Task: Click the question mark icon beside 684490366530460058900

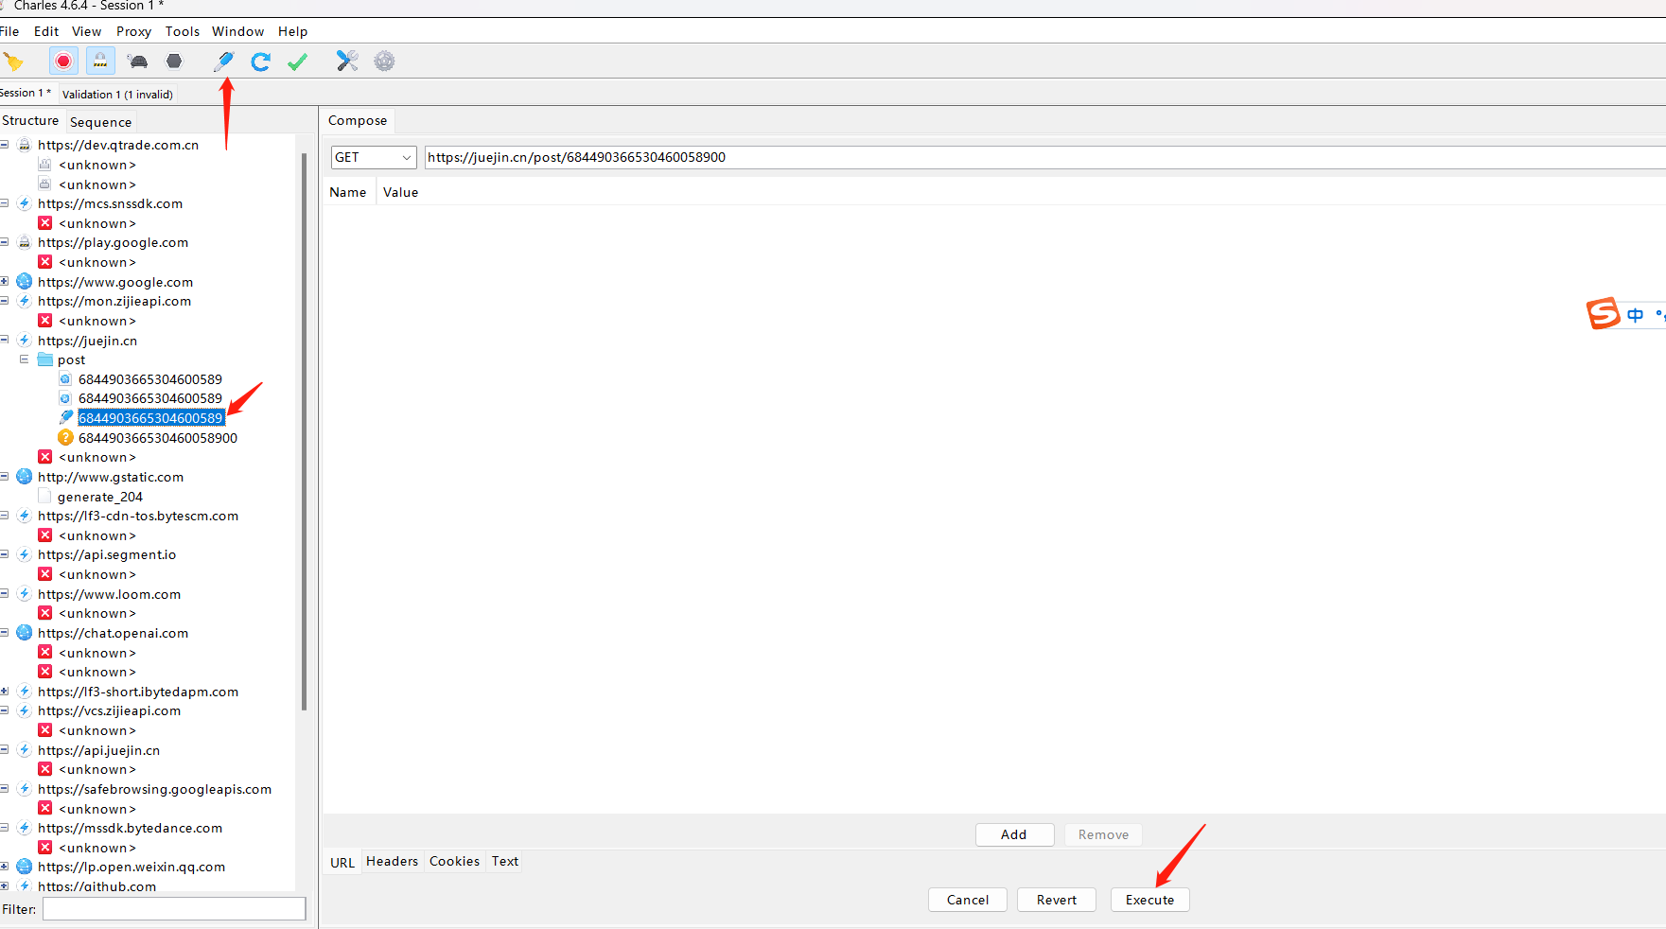Action: pos(65,438)
